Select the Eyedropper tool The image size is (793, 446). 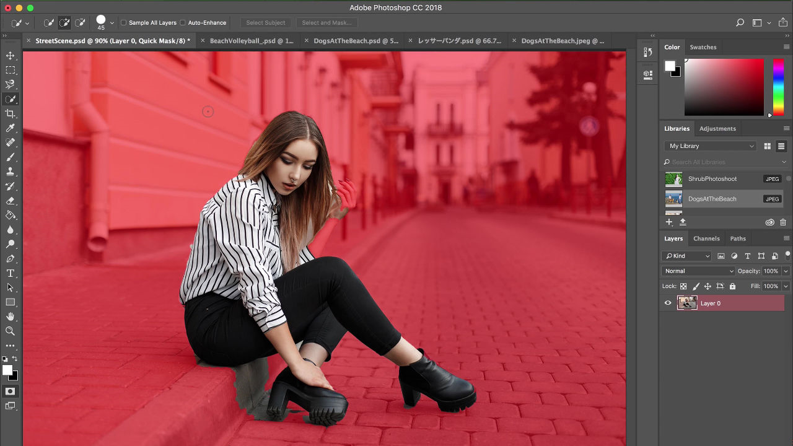point(11,128)
